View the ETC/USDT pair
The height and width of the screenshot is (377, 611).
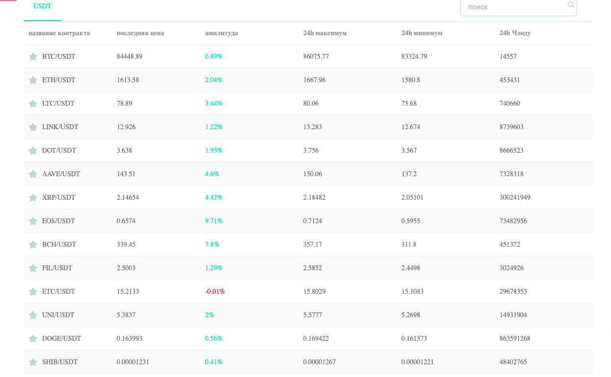[x=58, y=292]
